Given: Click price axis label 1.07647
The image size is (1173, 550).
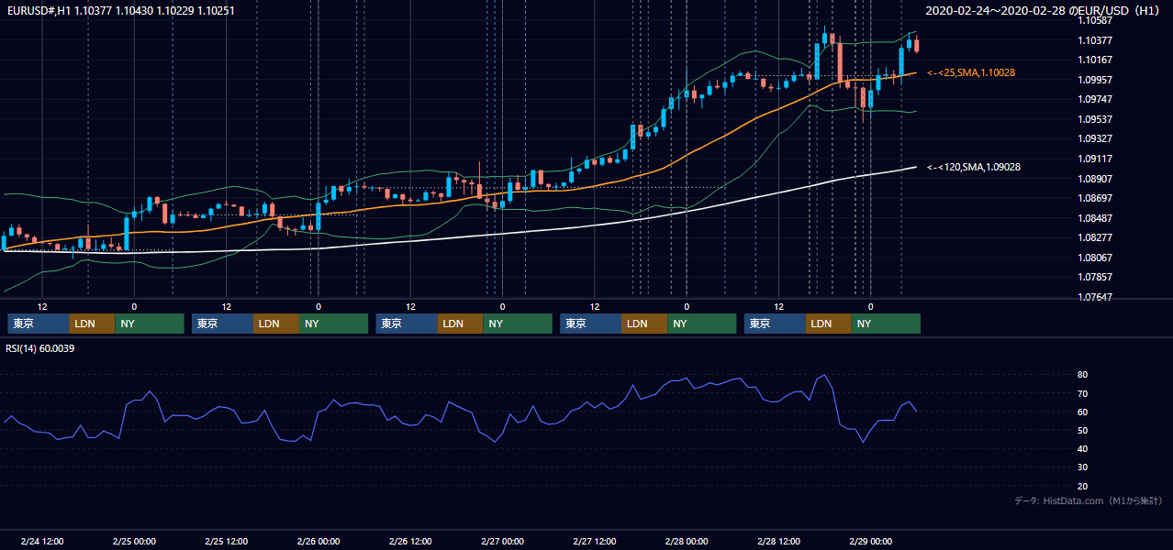Looking at the screenshot, I should click(x=1095, y=297).
